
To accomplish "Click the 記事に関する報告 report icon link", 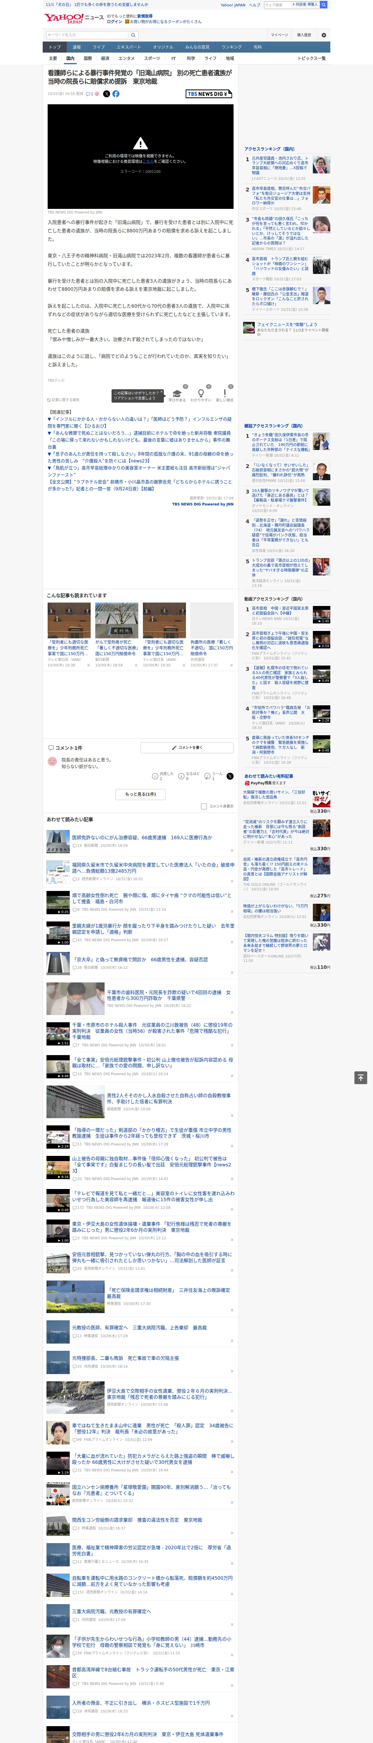I will (63, 400).
